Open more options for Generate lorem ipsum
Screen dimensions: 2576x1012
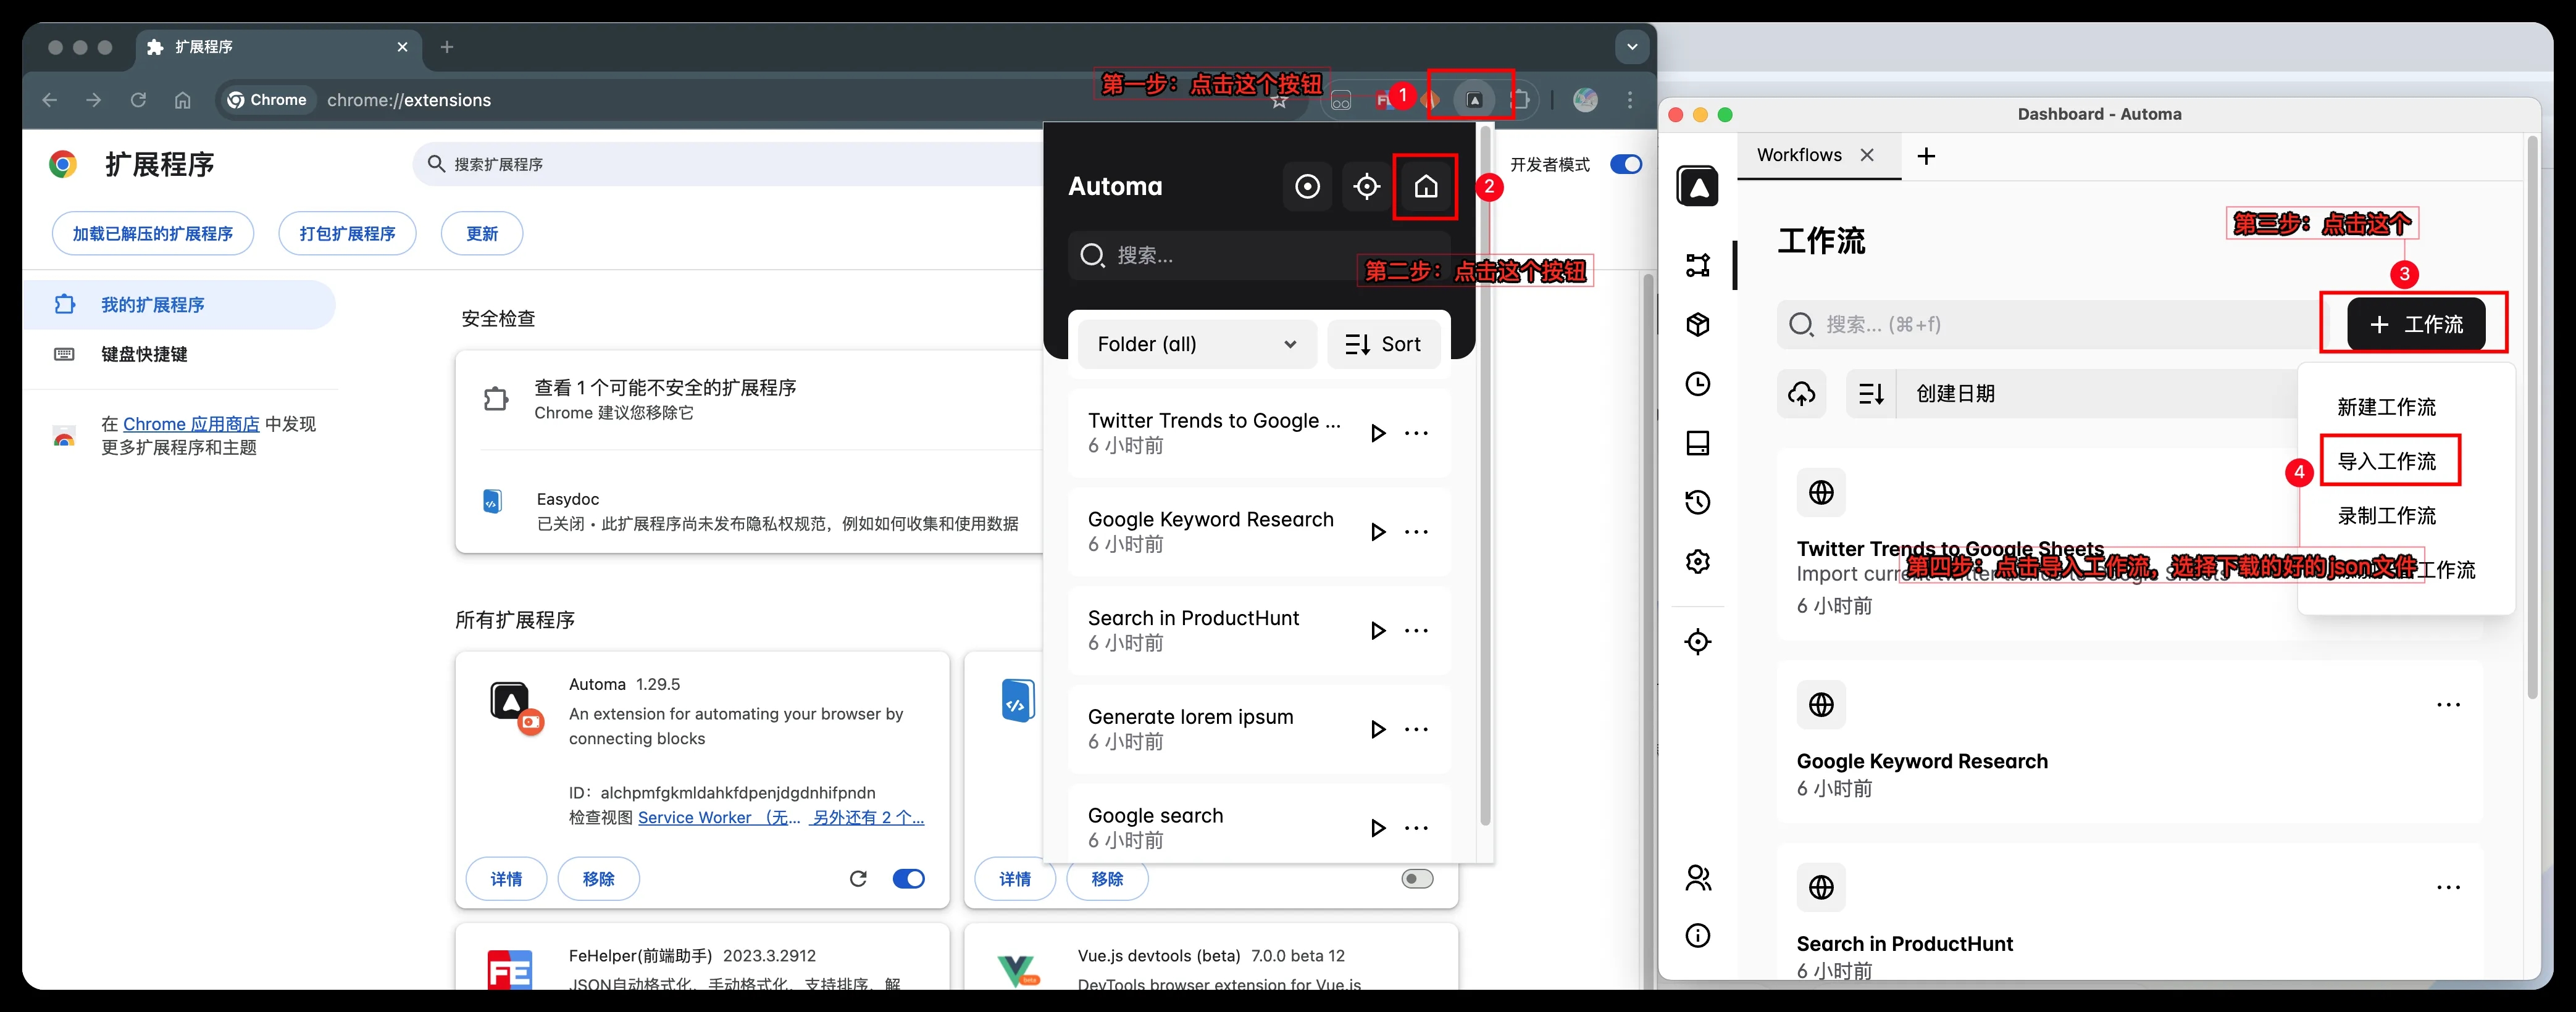coord(1416,729)
